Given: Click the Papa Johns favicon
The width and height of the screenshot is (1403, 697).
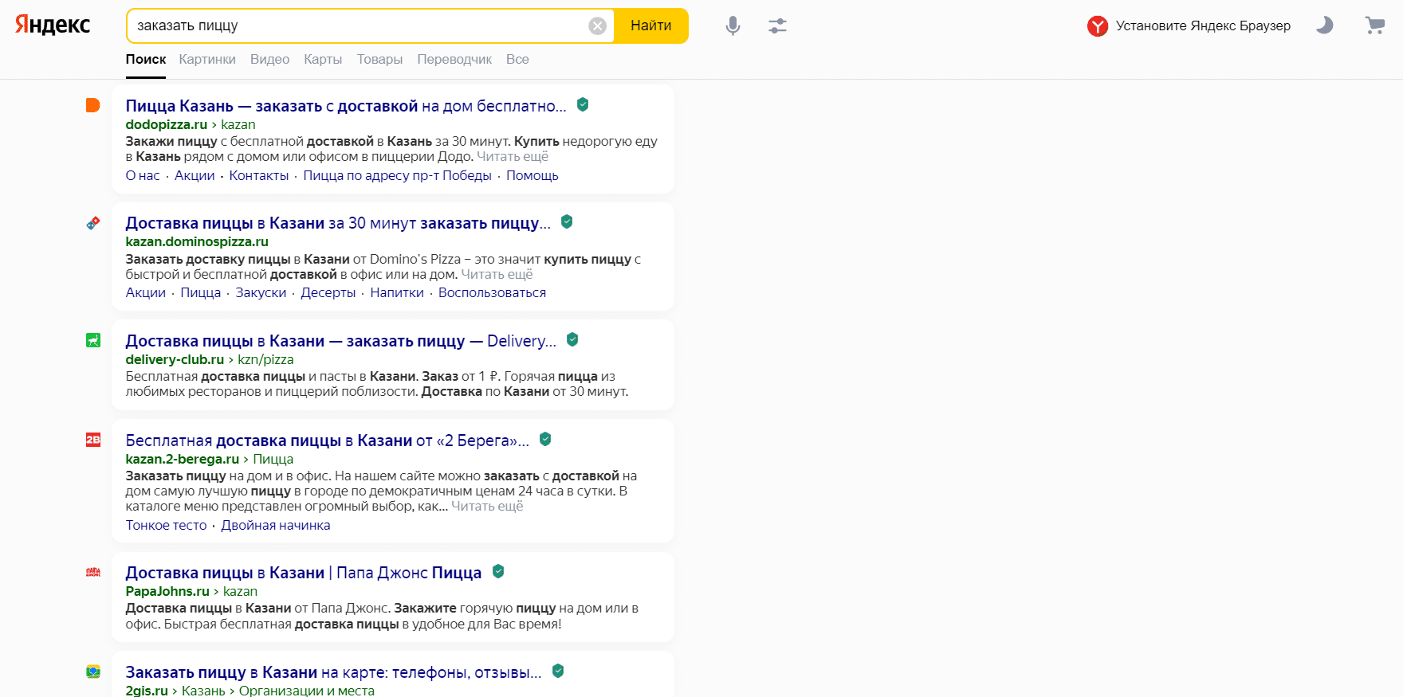Looking at the screenshot, I should point(93,572).
